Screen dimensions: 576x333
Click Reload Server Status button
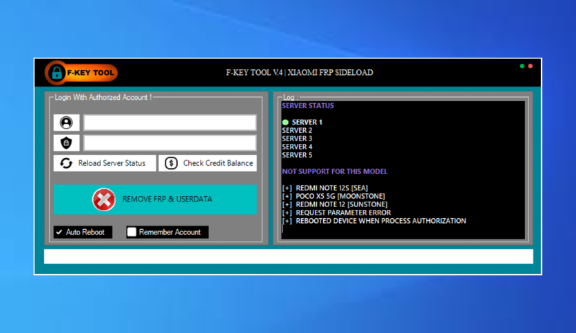coord(105,163)
